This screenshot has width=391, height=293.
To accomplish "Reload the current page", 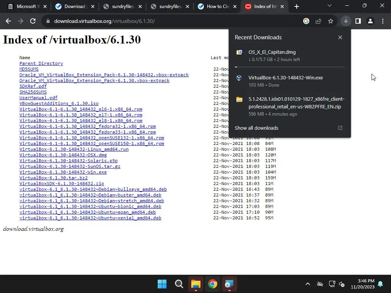I will [33, 21].
